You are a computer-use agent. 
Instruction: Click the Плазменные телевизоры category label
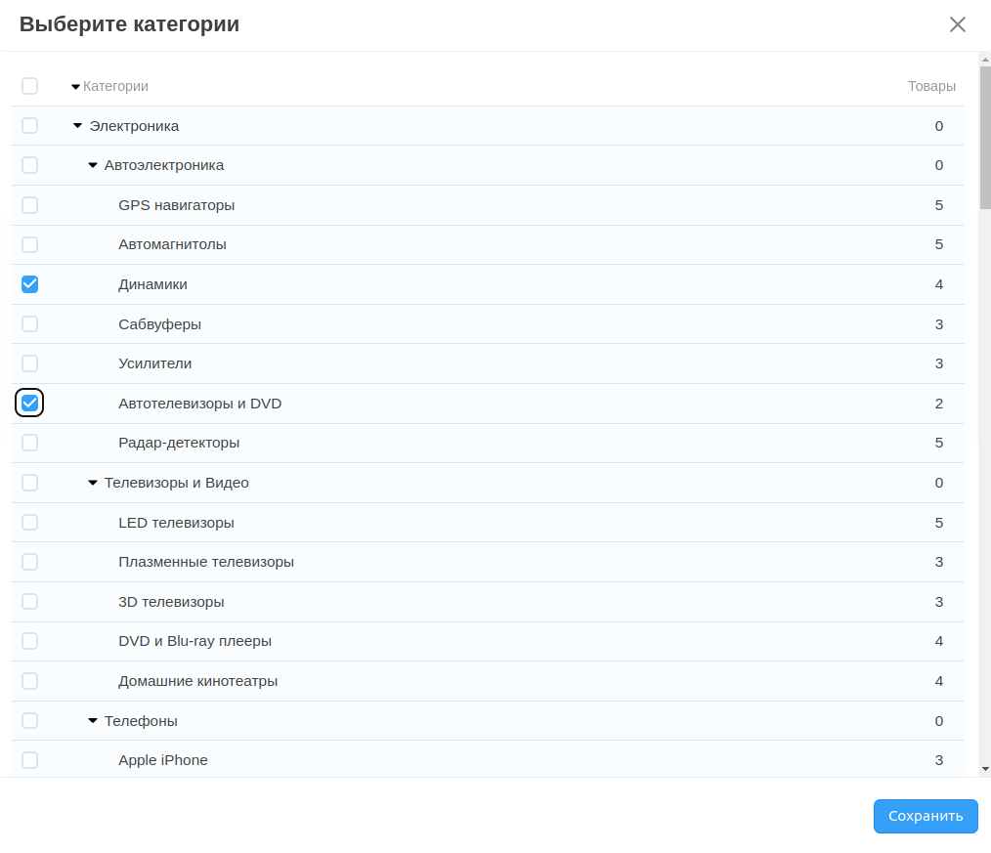click(205, 562)
